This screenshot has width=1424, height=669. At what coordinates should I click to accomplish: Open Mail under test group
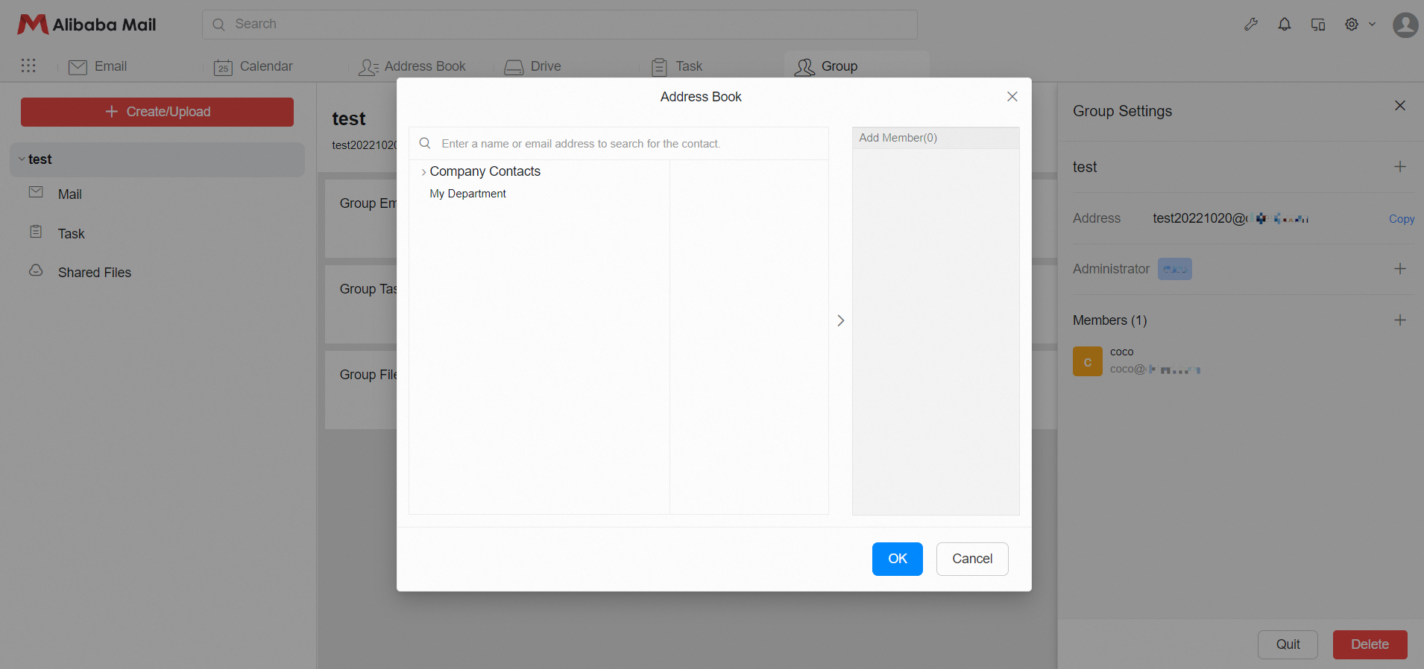tap(70, 194)
